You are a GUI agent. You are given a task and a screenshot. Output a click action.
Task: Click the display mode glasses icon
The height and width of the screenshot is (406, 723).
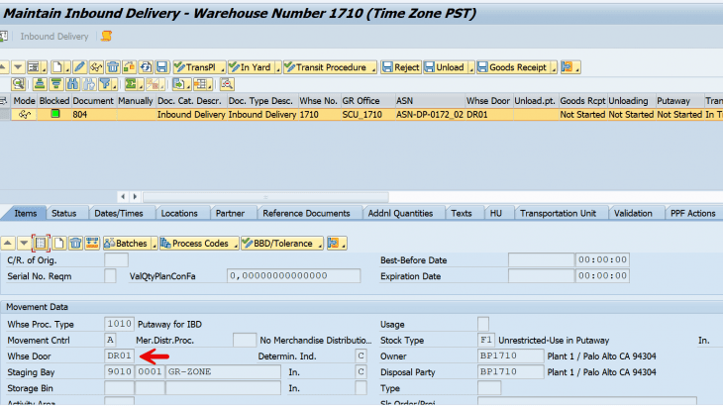(x=96, y=67)
